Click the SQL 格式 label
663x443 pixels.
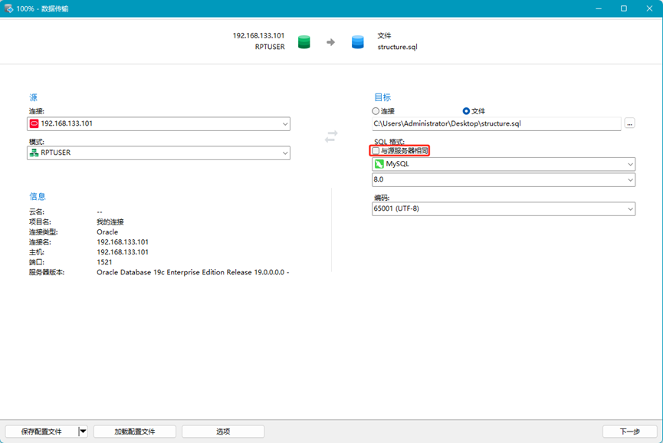pos(389,142)
